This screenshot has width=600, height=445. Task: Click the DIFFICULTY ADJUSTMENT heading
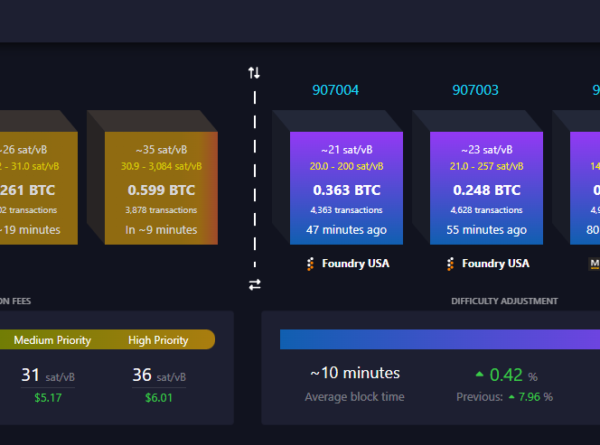tap(504, 301)
